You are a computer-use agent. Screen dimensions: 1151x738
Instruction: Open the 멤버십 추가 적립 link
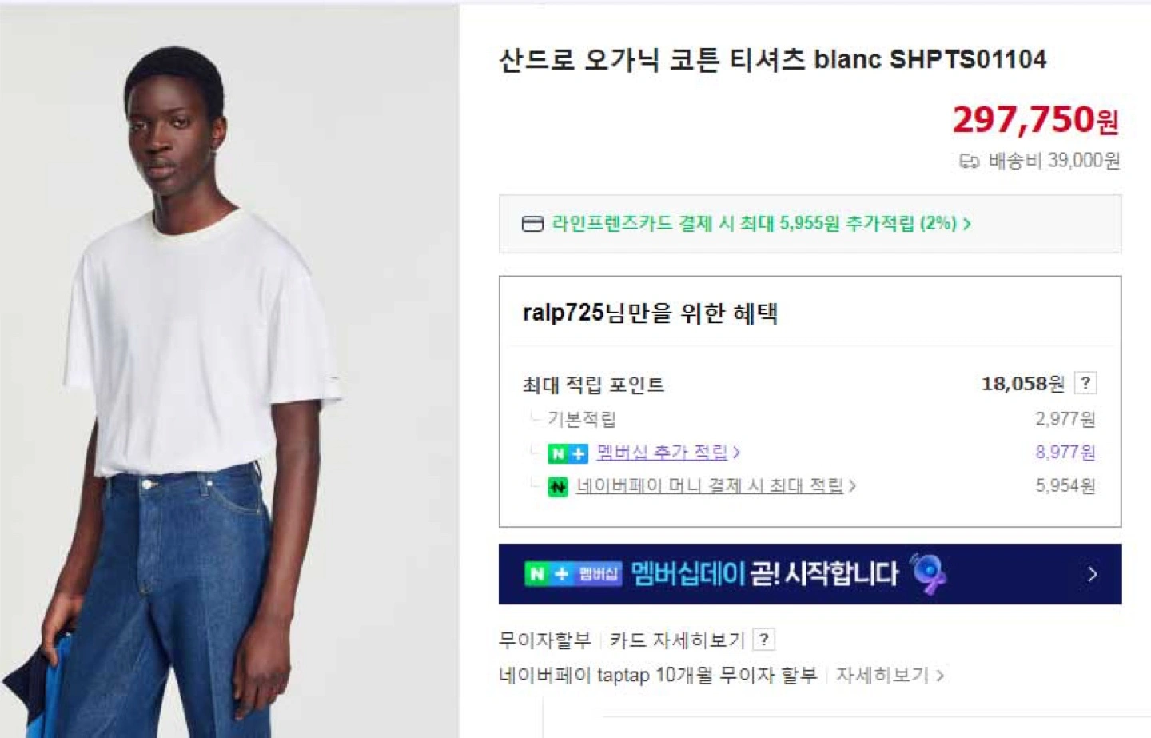coord(663,453)
